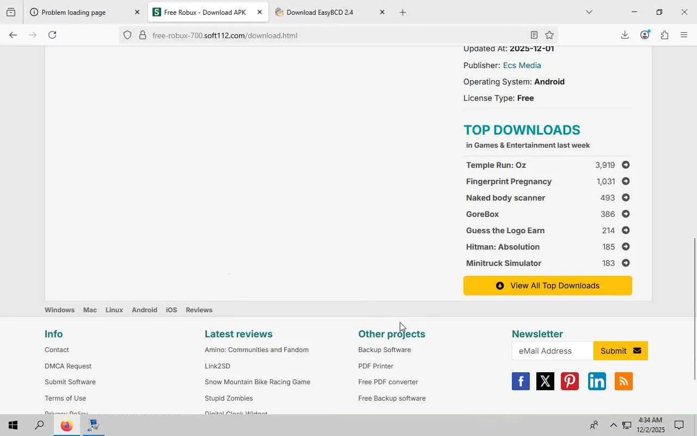The height and width of the screenshot is (436, 697).
Task: Open the Facebook social link
Action: [521, 381]
